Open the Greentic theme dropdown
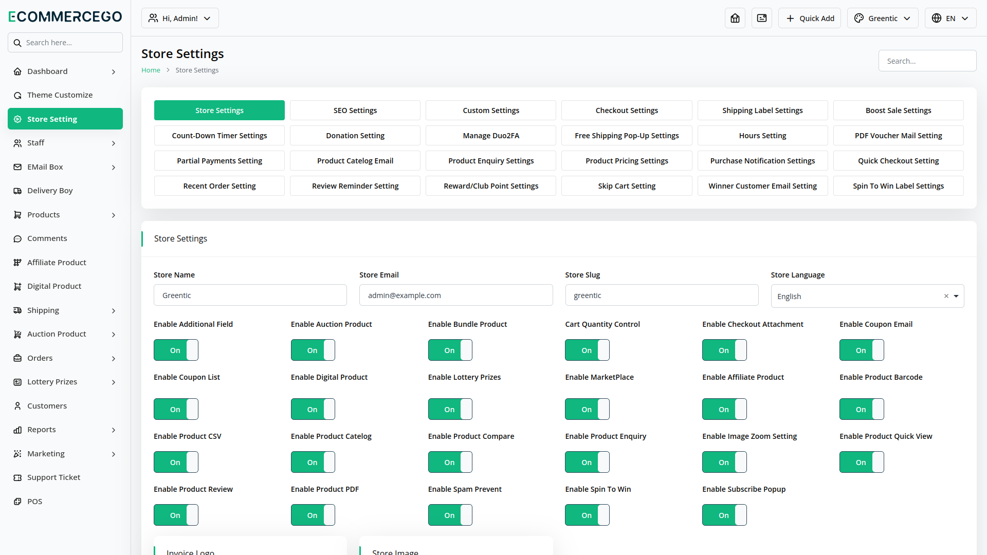The height and width of the screenshot is (555, 987). click(x=883, y=18)
